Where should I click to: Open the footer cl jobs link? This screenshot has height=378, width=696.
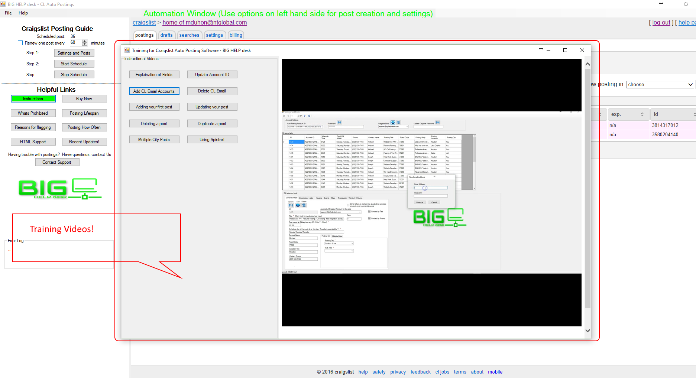pyautogui.click(x=442, y=372)
